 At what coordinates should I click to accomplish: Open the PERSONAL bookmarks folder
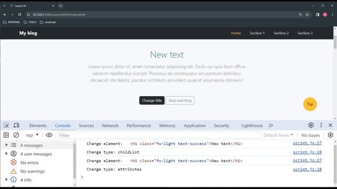(12, 22)
